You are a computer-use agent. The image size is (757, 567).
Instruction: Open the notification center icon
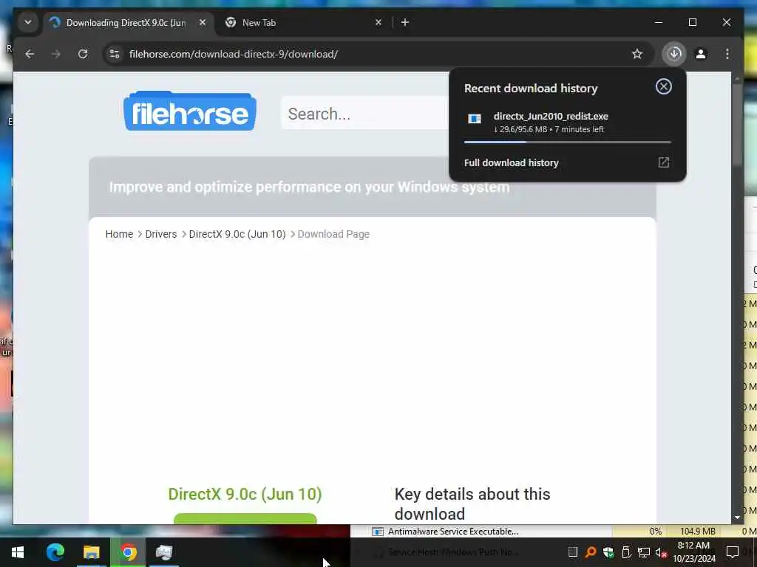click(733, 552)
